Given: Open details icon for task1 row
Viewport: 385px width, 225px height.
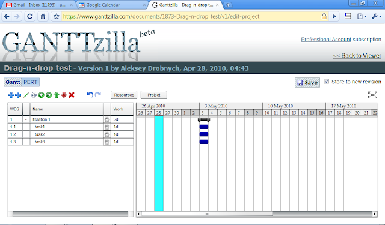Looking at the screenshot, I should point(107,127).
